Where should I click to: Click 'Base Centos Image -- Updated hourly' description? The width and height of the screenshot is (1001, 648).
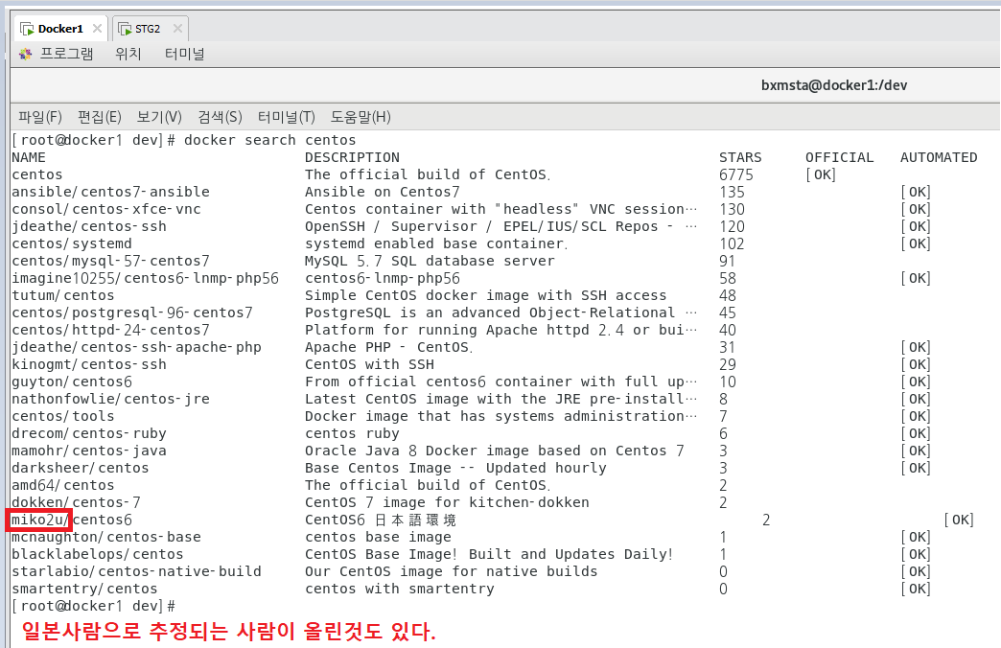[x=455, y=468]
